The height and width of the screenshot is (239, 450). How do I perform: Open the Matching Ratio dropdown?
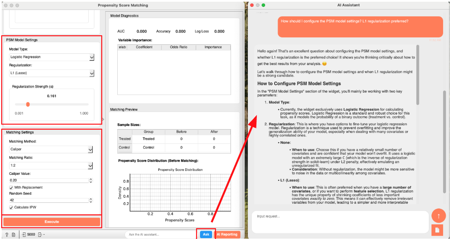pyautogui.click(x=51, y=166)
